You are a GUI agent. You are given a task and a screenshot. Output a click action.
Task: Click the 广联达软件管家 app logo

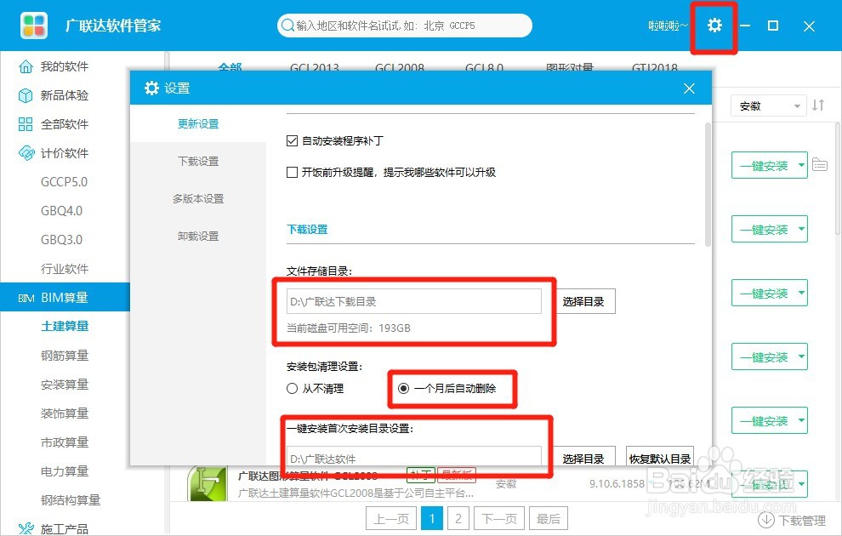(x=34, y=26)
